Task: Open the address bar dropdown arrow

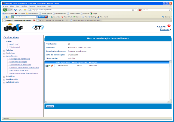Action: pyautogui.click(x=136, y=10)
